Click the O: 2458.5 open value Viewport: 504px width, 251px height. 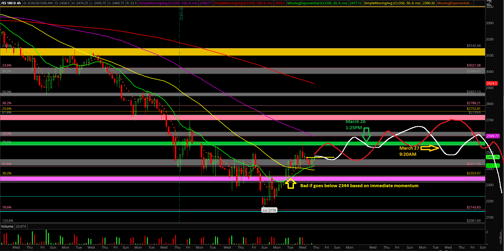(62, 3)
